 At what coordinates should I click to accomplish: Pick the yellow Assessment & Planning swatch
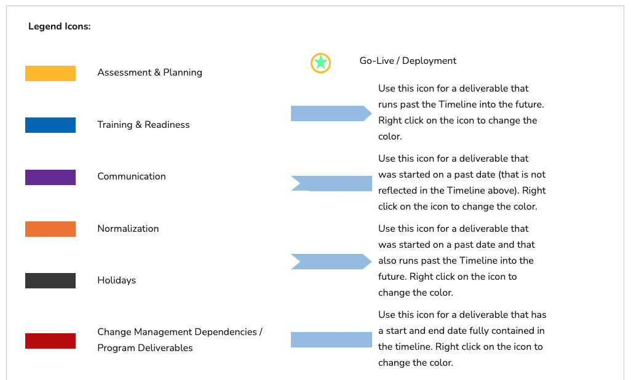tap(50, 73)
